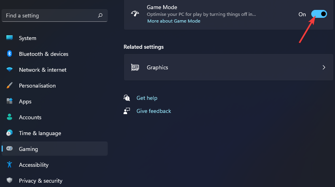Open the Graphics related setting
The height and width of the screenshot is (187, 335).
pos(228,67)
